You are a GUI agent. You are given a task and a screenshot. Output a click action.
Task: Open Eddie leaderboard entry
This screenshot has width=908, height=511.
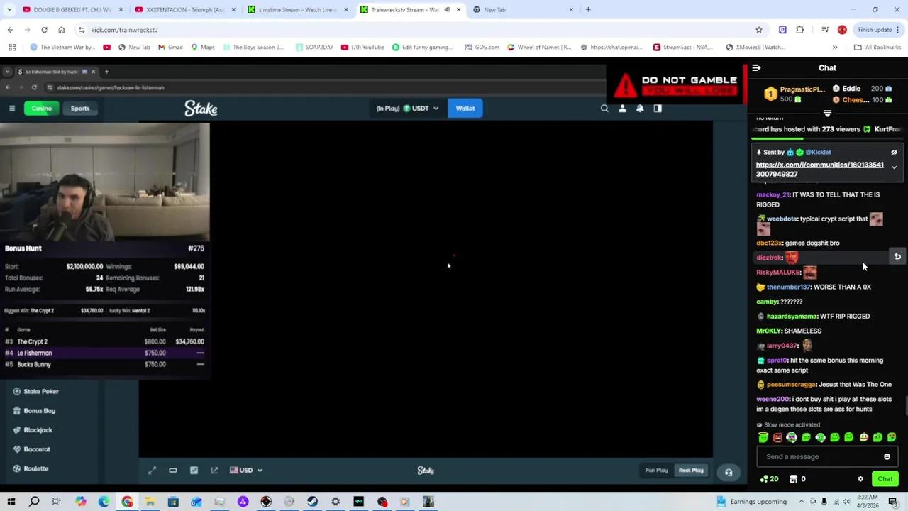(x=851, y=89)
